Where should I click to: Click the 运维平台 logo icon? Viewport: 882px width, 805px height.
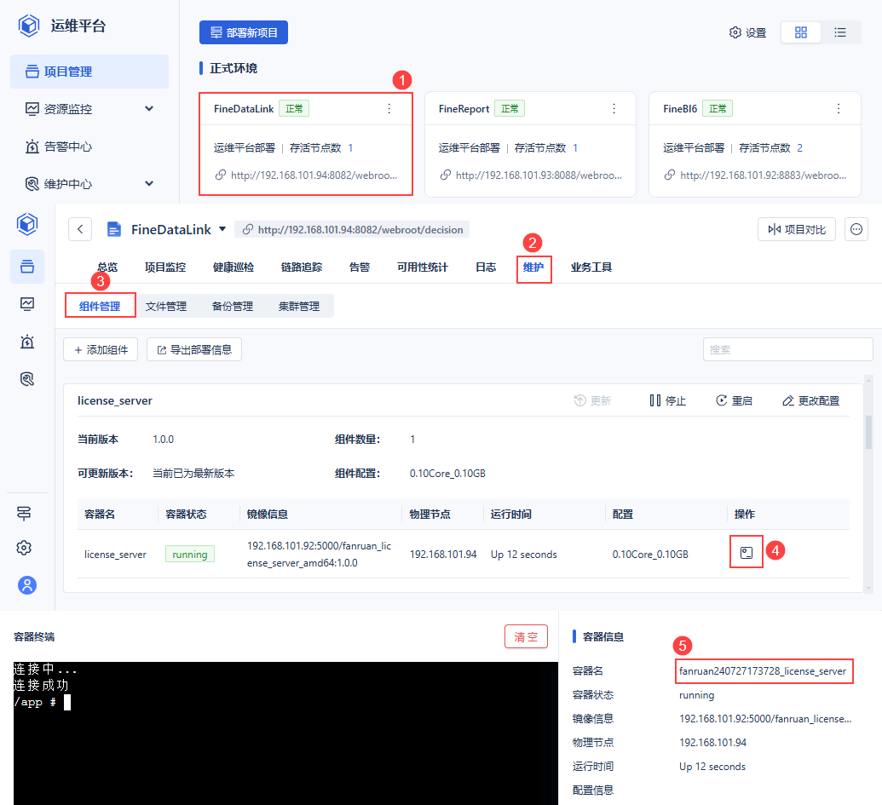coord(29,26)
